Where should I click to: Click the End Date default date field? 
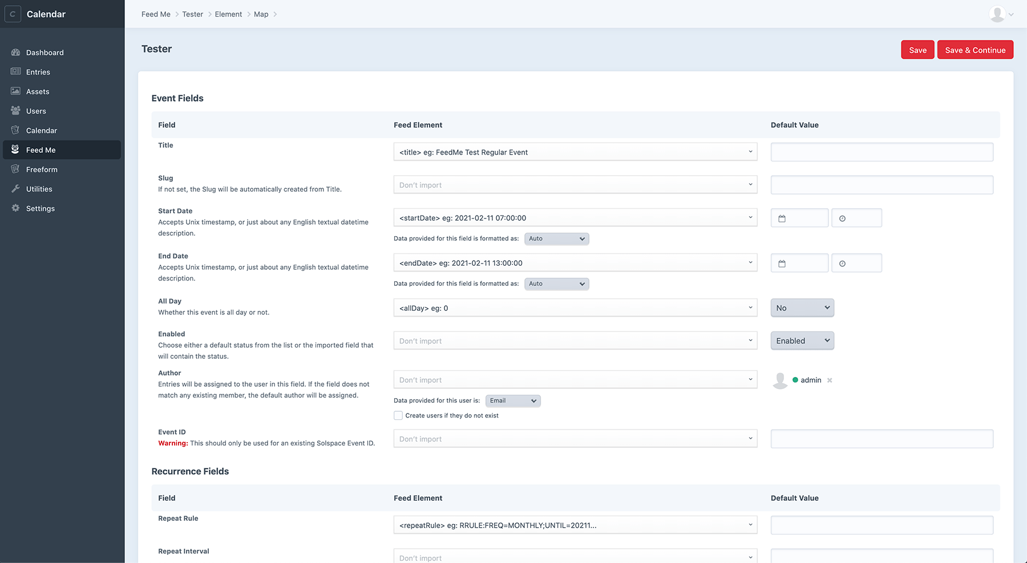[799, 263]
